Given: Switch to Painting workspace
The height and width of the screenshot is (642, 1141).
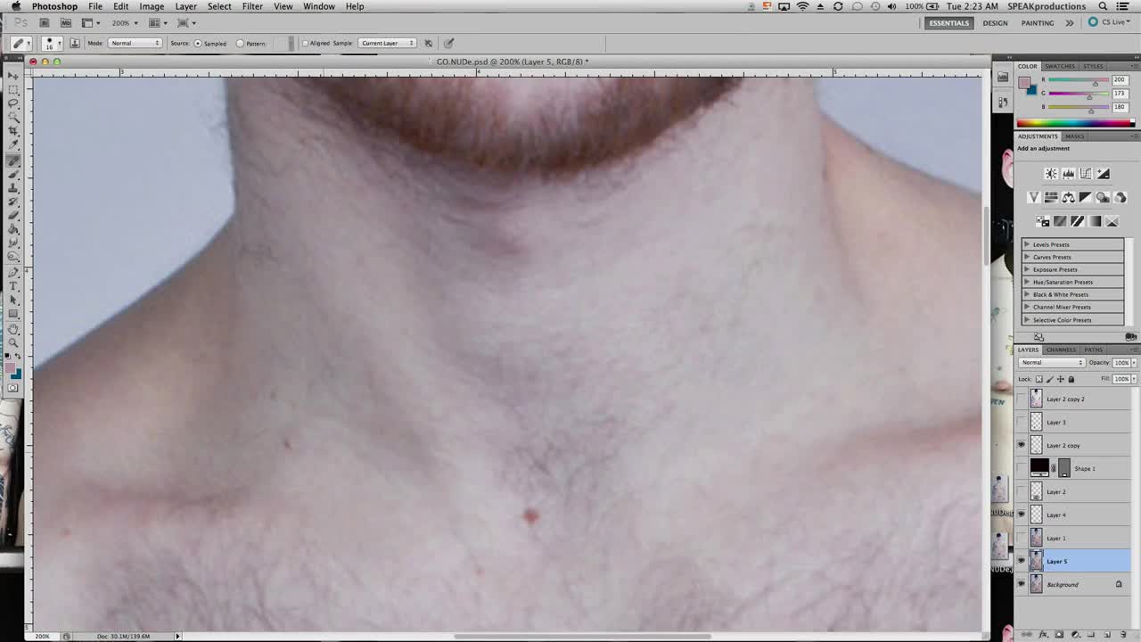Looking at the screenshot, I should pos(1038,22).
